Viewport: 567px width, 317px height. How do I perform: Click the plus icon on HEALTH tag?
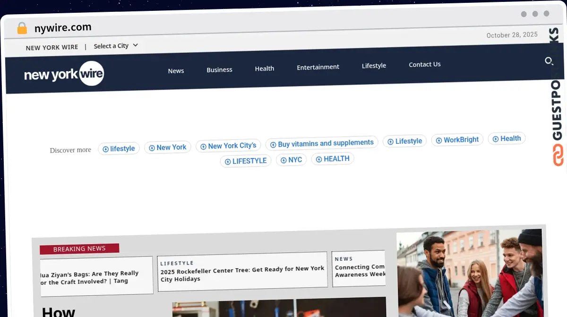pos(319,159)
